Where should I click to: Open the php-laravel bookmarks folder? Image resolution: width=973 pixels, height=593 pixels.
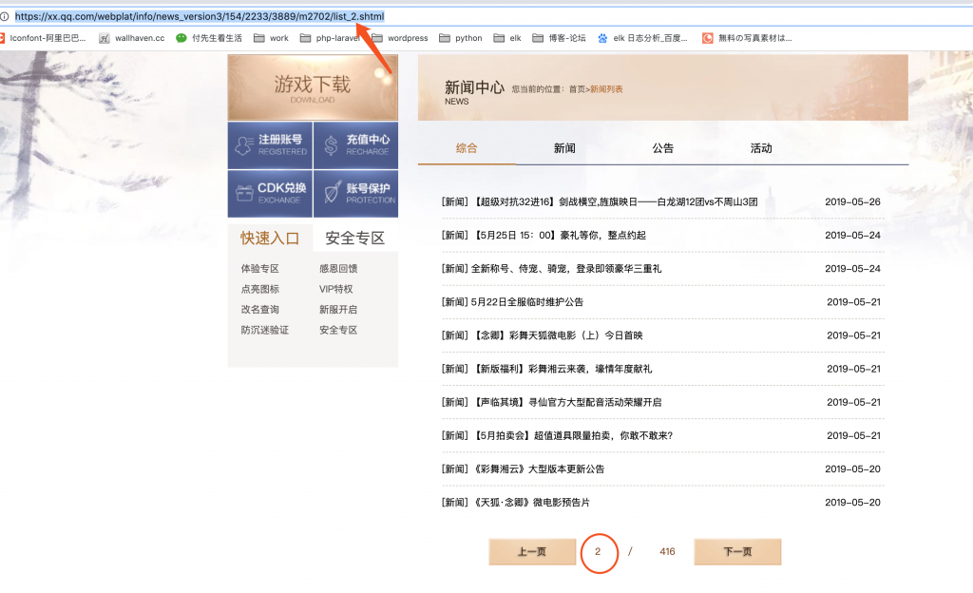point(330,38)
